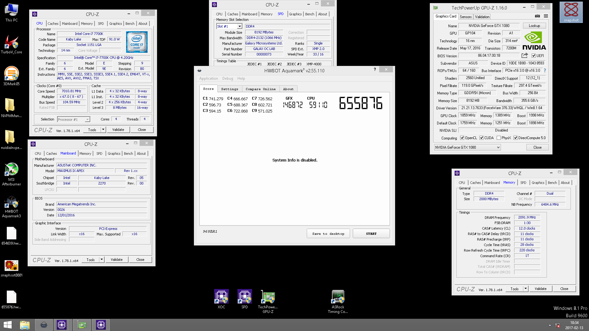Image resolution: width=589 pixels, height=331 pixels.
Task: Open GPU-Z hamburger menu icon
Action: (546, 16)
